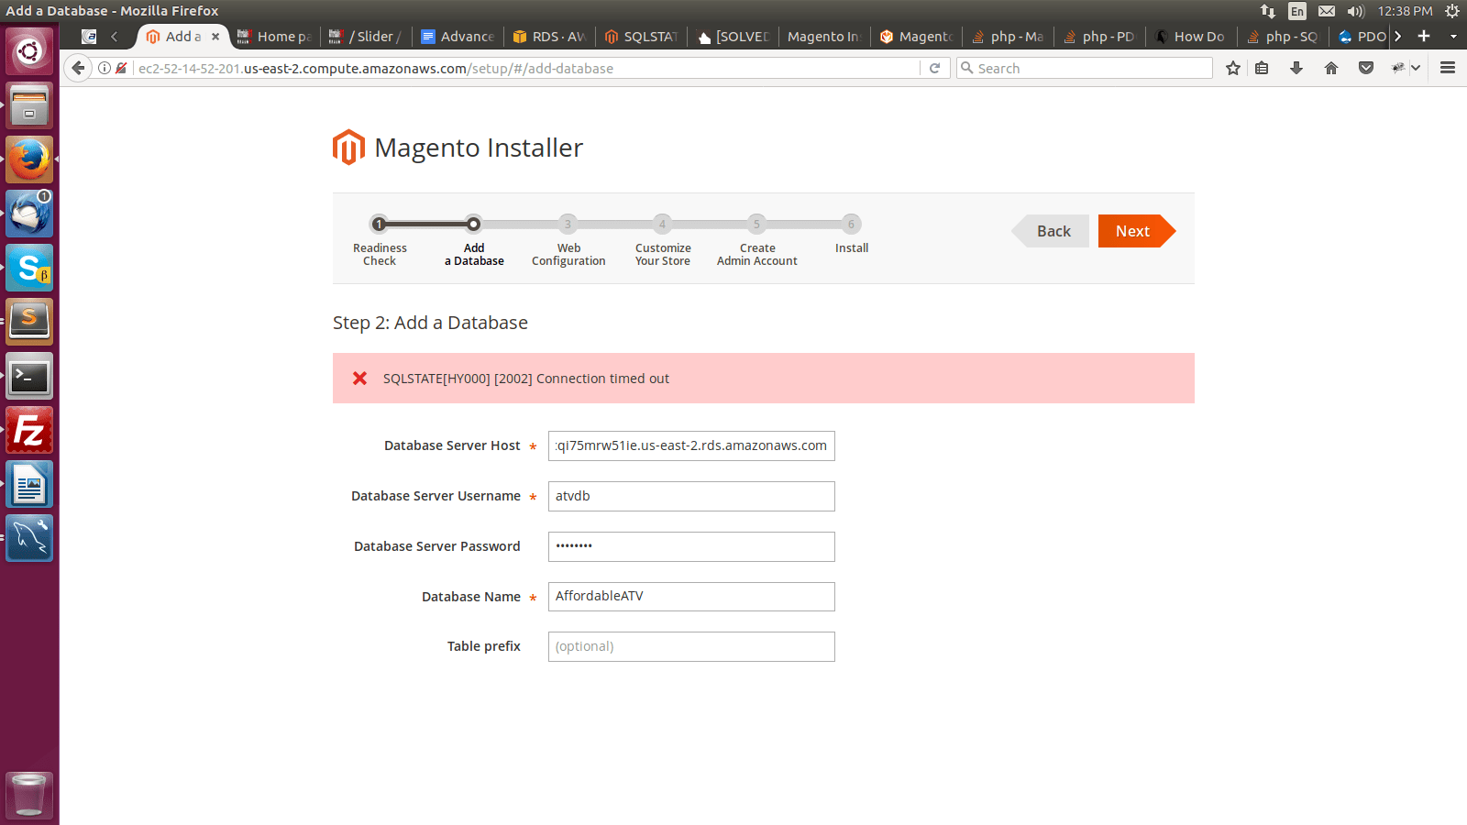Click the Database Server Host field
Viewport: 1467px width, 825px height.
691,445
